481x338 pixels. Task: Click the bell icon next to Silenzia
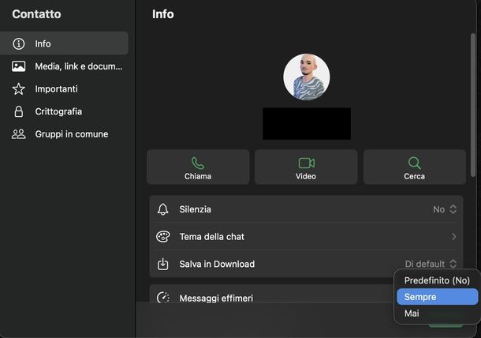click(163, 209)
